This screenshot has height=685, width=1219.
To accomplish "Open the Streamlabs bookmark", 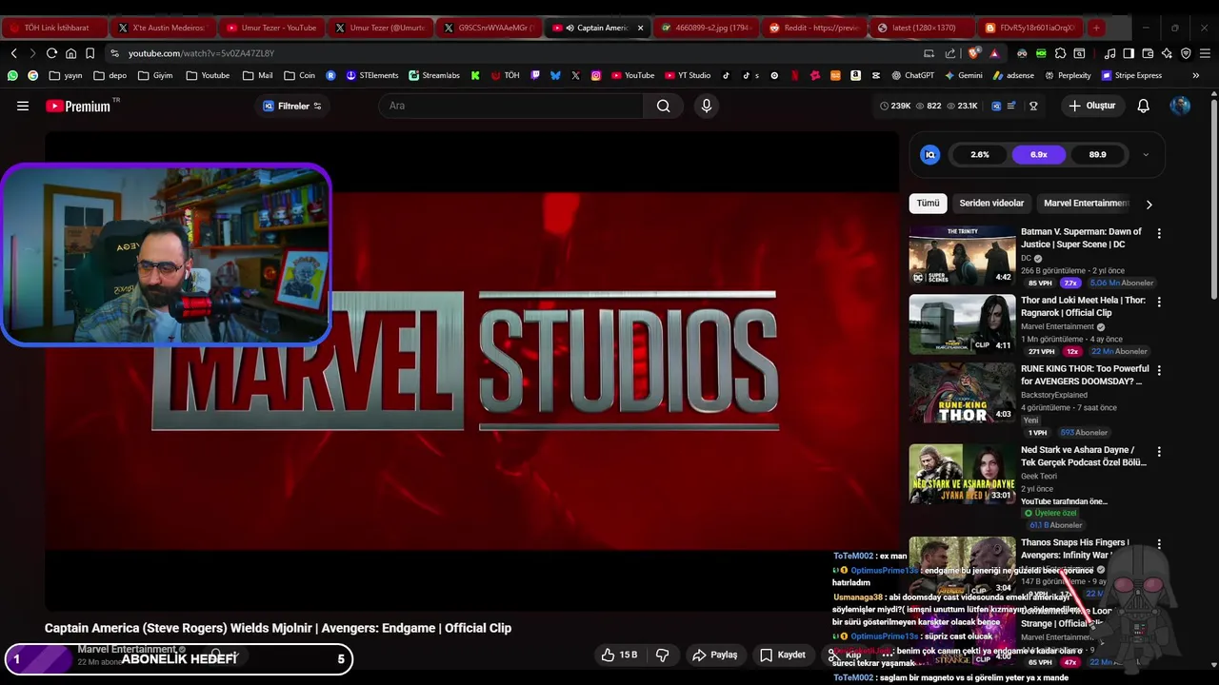I will click(434, 75).
